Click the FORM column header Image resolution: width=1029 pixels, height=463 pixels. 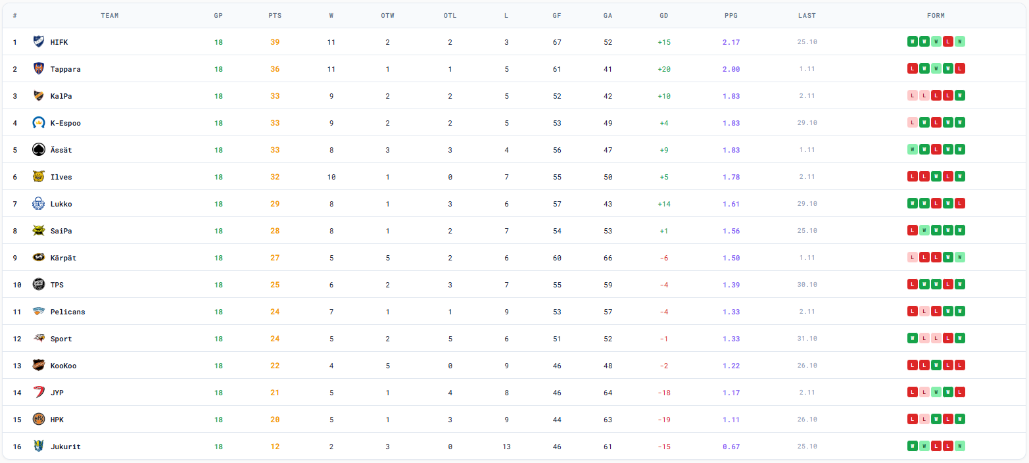point(936,16)
